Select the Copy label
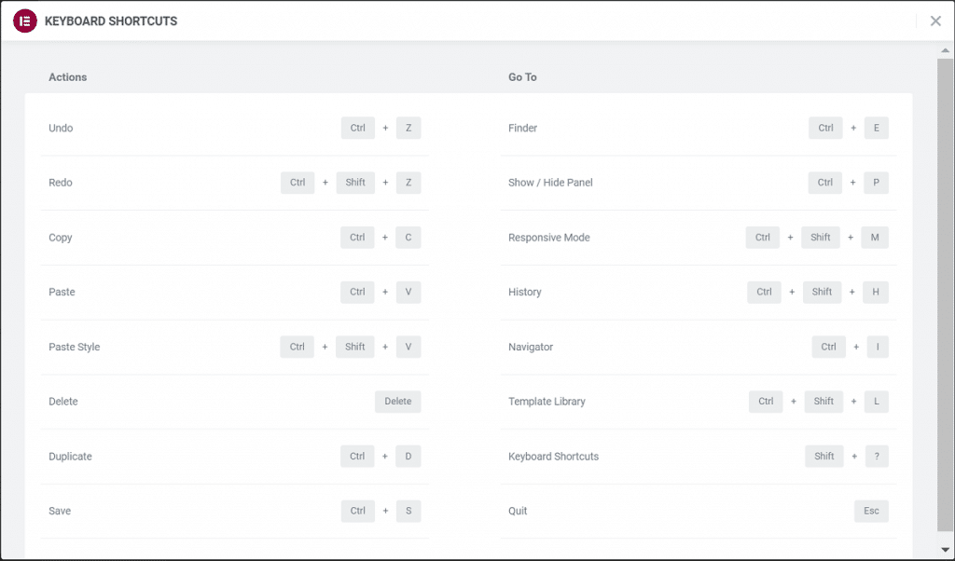 coord(61,238)
